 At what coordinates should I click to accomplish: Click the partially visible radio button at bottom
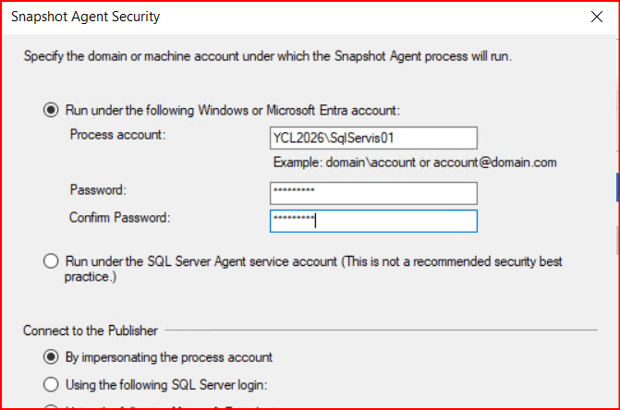point(51,407)
